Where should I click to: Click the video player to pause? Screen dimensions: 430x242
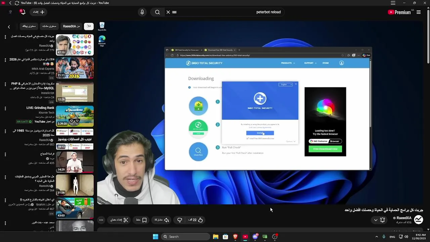click(x=260, y=113)
